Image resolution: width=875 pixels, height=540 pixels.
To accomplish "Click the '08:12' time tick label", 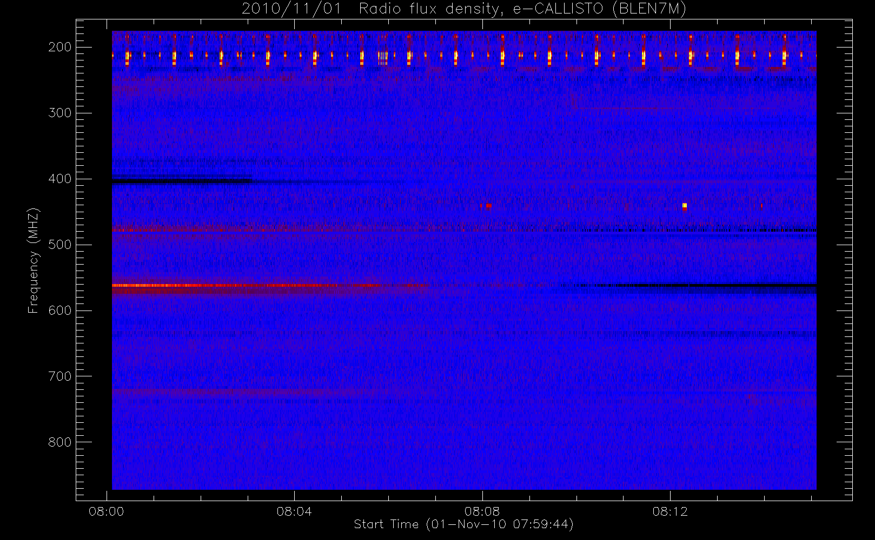I will tap(670, 511).
